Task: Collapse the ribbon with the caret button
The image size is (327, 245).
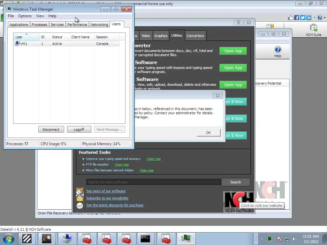Action: point(315,18)
